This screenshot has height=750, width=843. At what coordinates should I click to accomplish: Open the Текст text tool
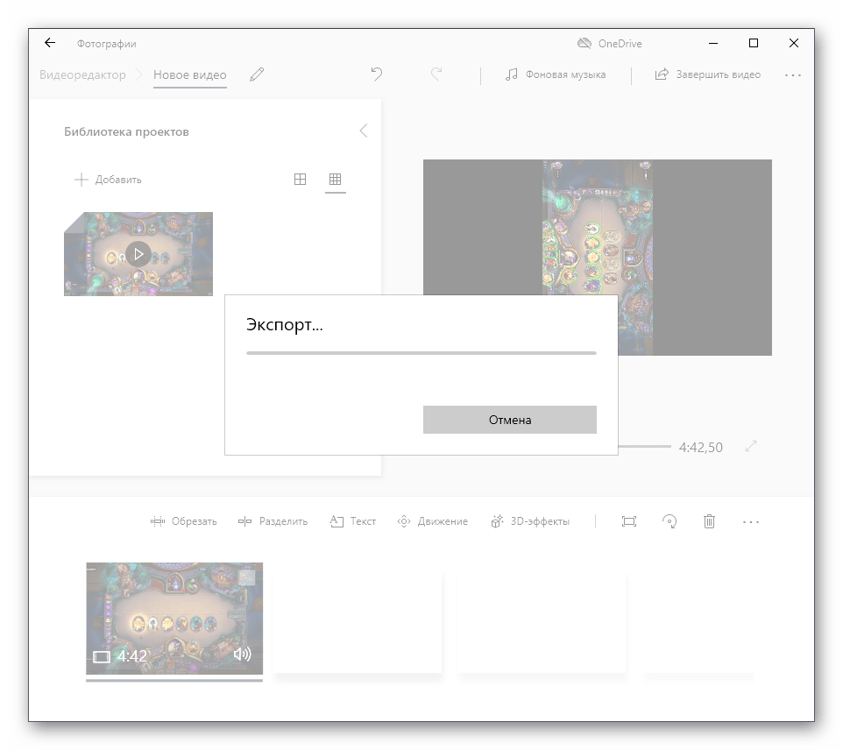click(353, 521)
